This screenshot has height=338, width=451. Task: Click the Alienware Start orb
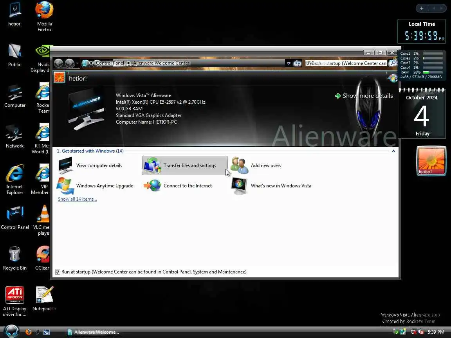coord(12,331)
